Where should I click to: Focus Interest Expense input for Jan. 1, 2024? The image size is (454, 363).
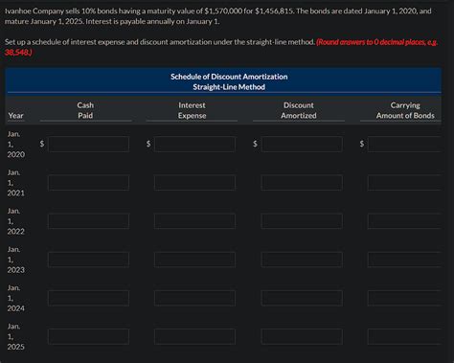[x=194, y=298]
